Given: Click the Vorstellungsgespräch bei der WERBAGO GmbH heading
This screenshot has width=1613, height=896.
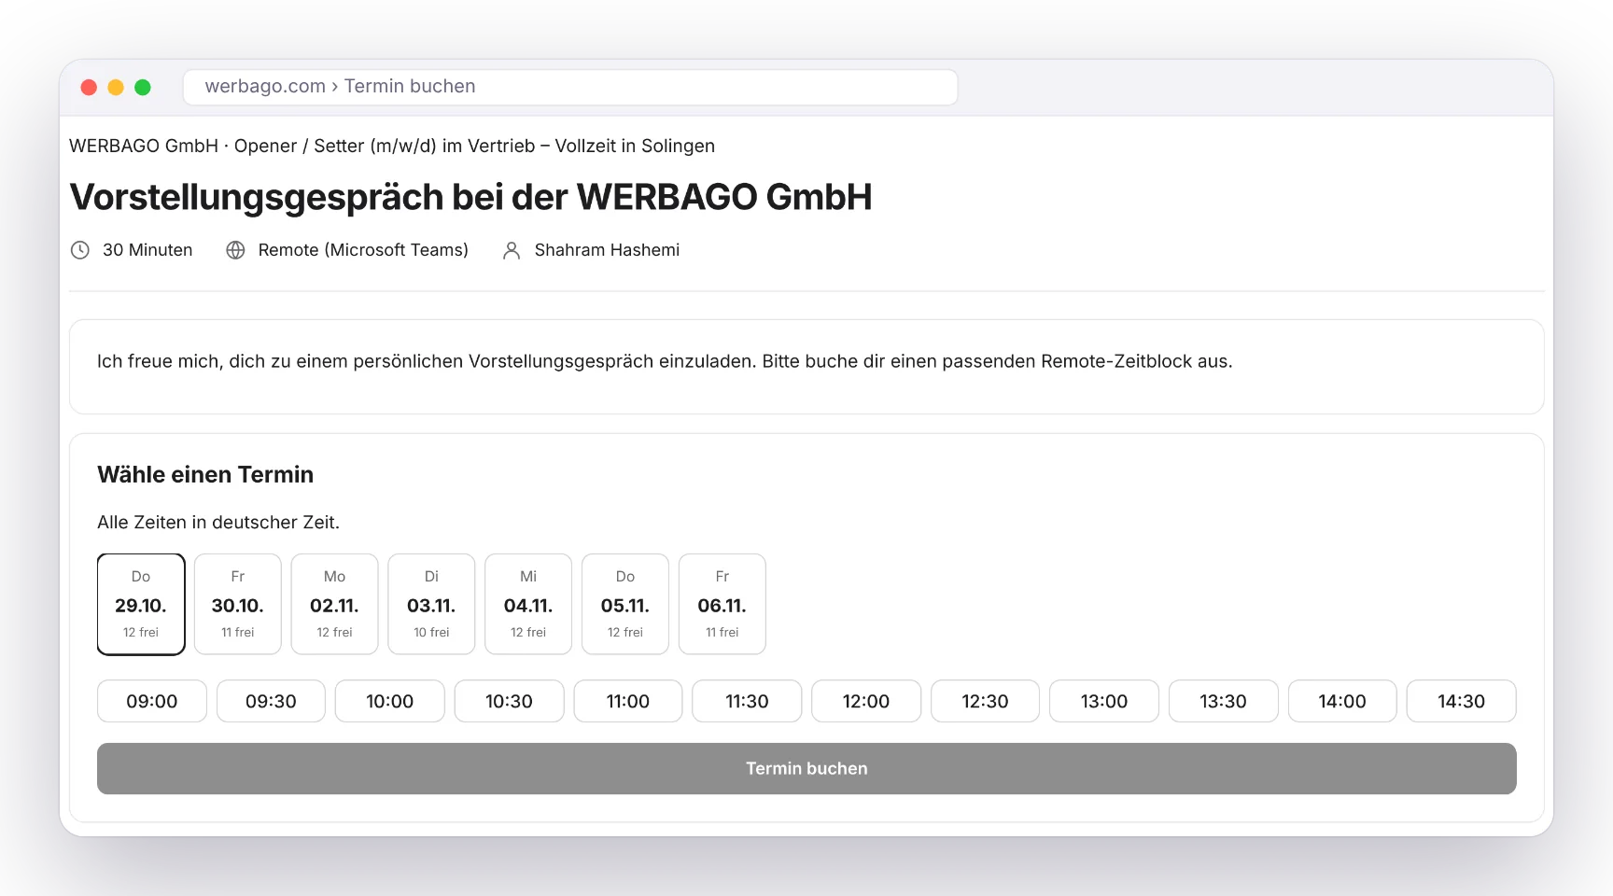Looking at the screenshot, I should coord(470,198).
